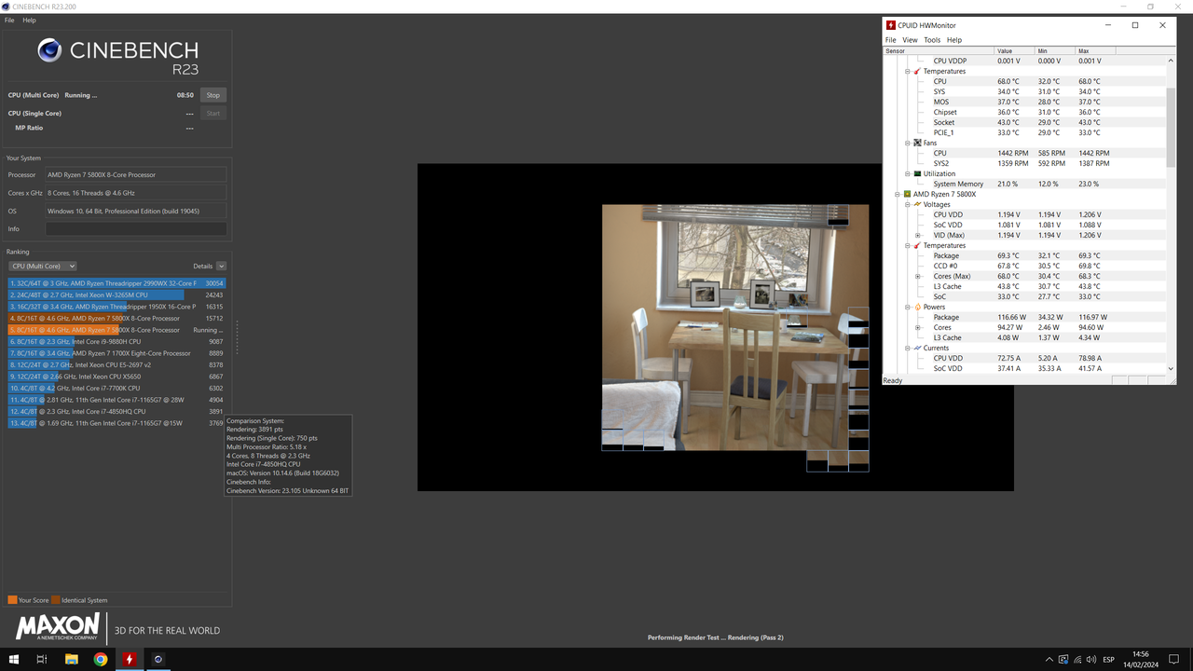Screen dimensions: 1193x671
Task: Open Task View from the taskbar
Action: coord(42,659)
